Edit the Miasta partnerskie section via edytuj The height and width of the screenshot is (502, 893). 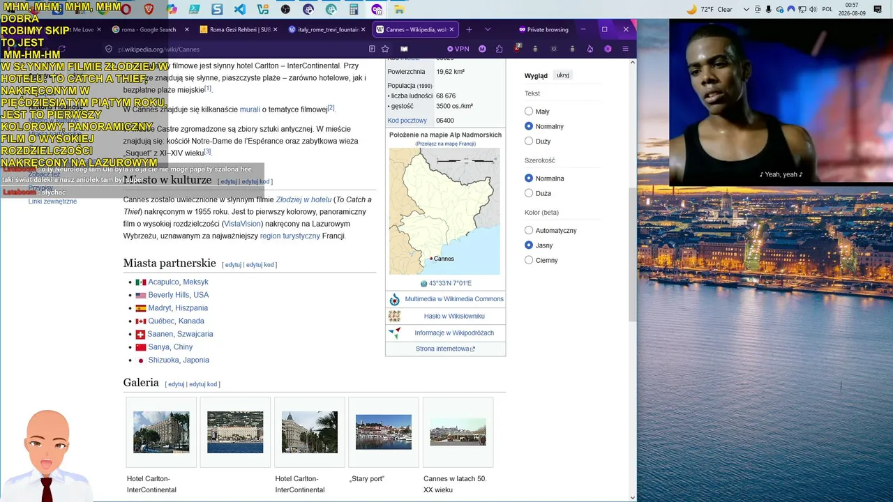233,265
